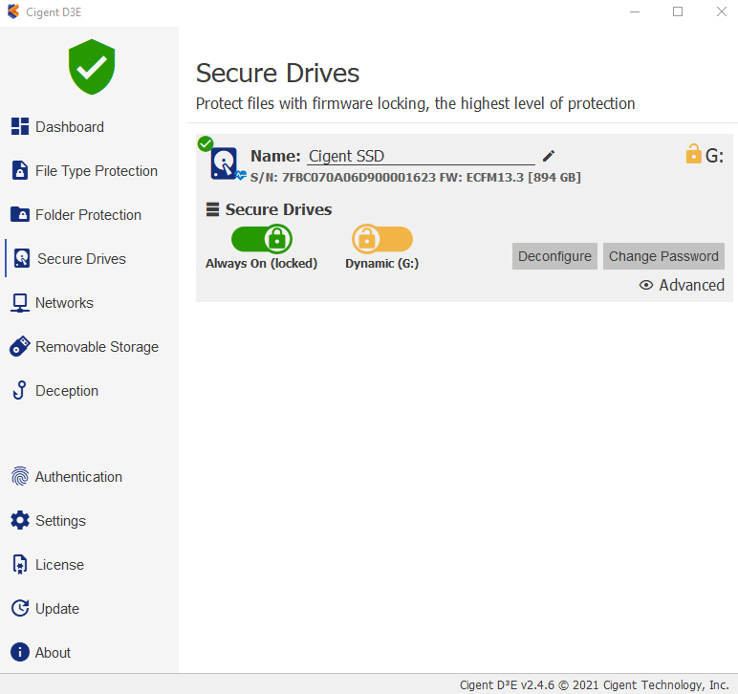Click the Always On (locked) label
Viewport: 738px width, 694px height.
tap(261, 263)
